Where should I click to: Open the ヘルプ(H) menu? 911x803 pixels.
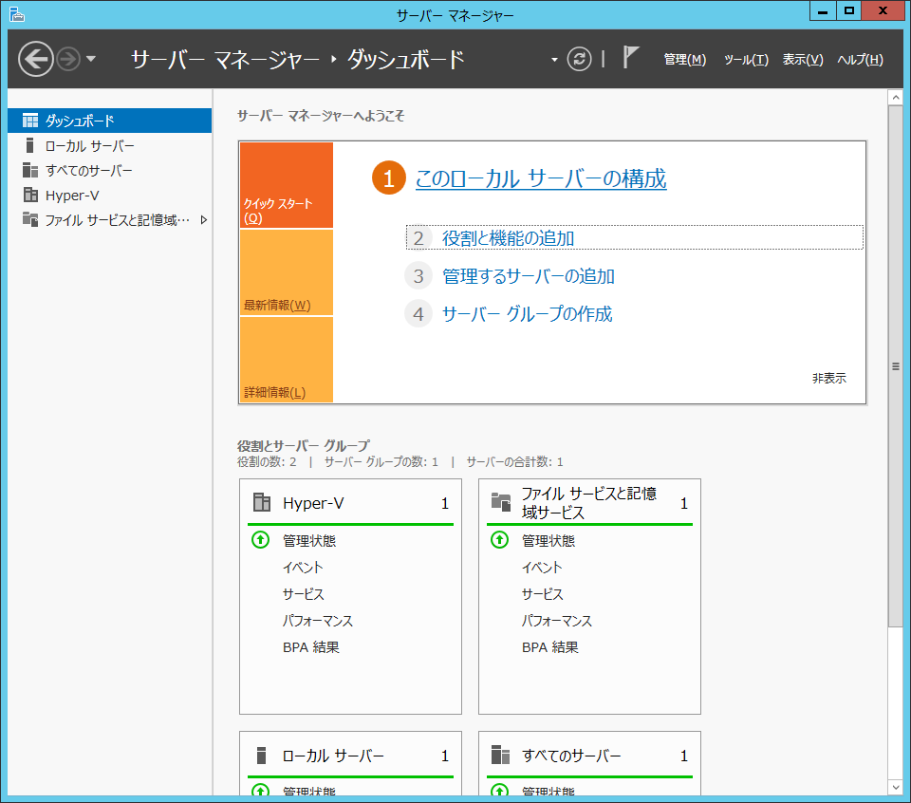(860, 59)
